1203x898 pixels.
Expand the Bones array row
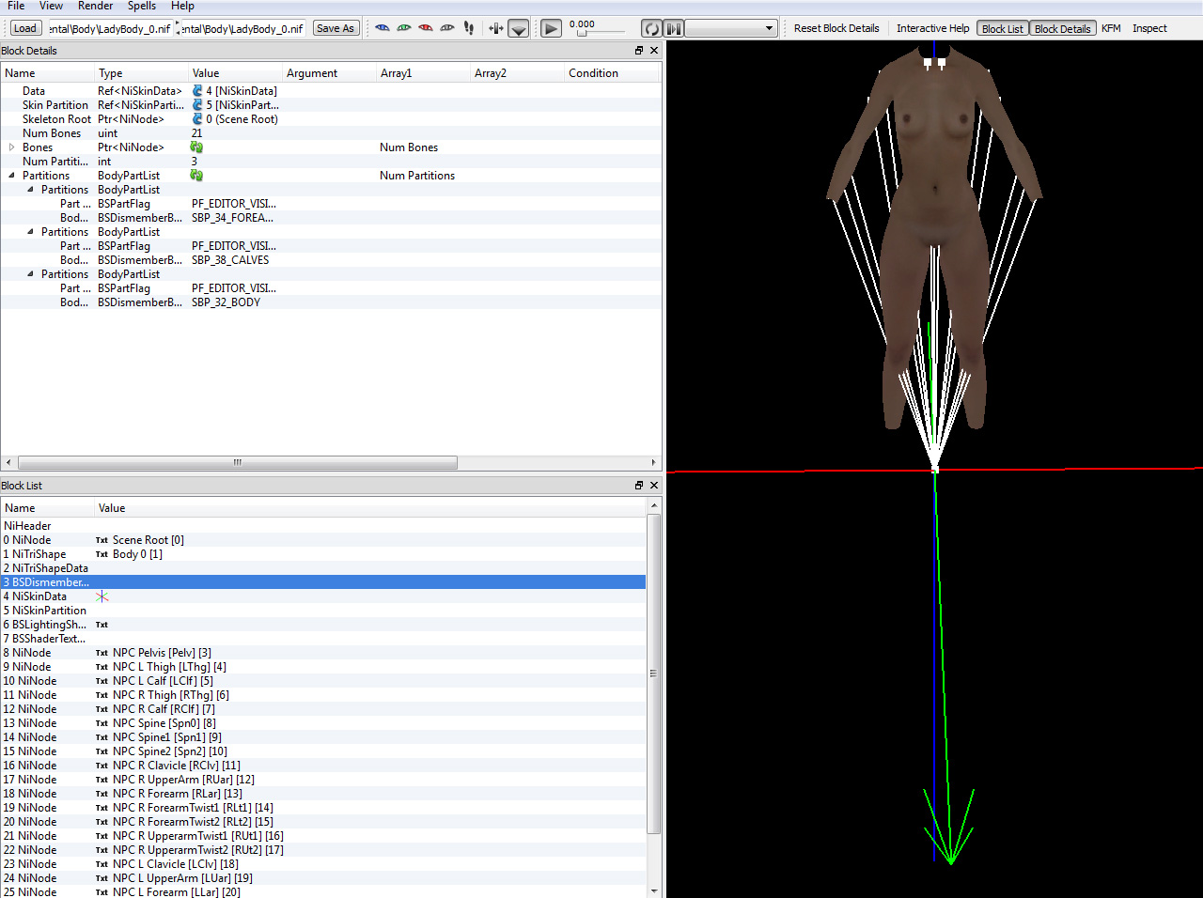tap(12, 147)
